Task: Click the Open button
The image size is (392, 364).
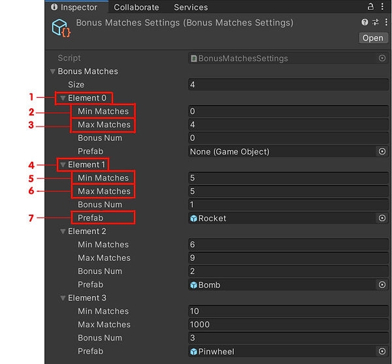Action: 372,38
